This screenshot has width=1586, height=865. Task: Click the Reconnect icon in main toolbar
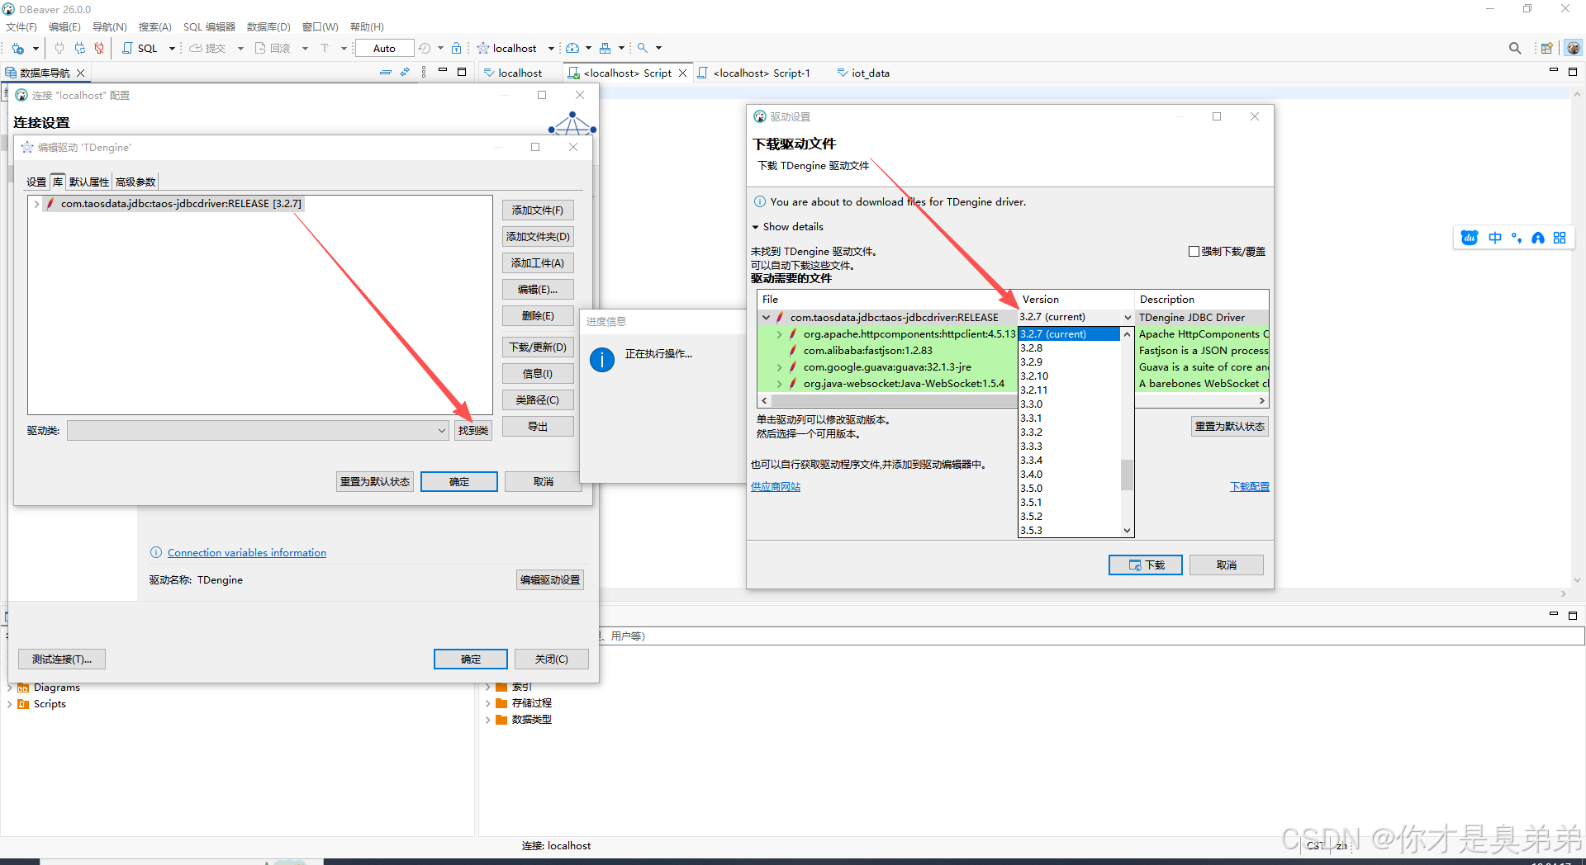pos(79,49)
